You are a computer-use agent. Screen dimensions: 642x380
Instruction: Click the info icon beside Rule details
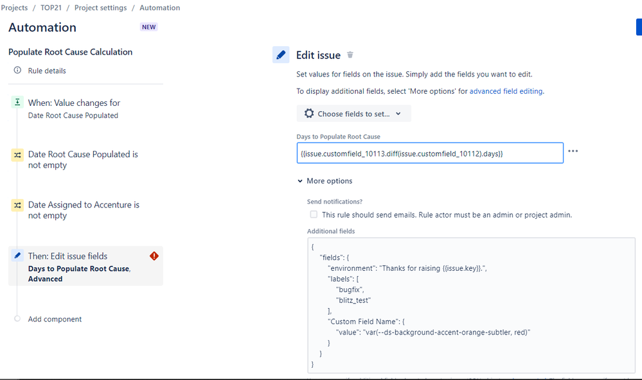point(17,71)
